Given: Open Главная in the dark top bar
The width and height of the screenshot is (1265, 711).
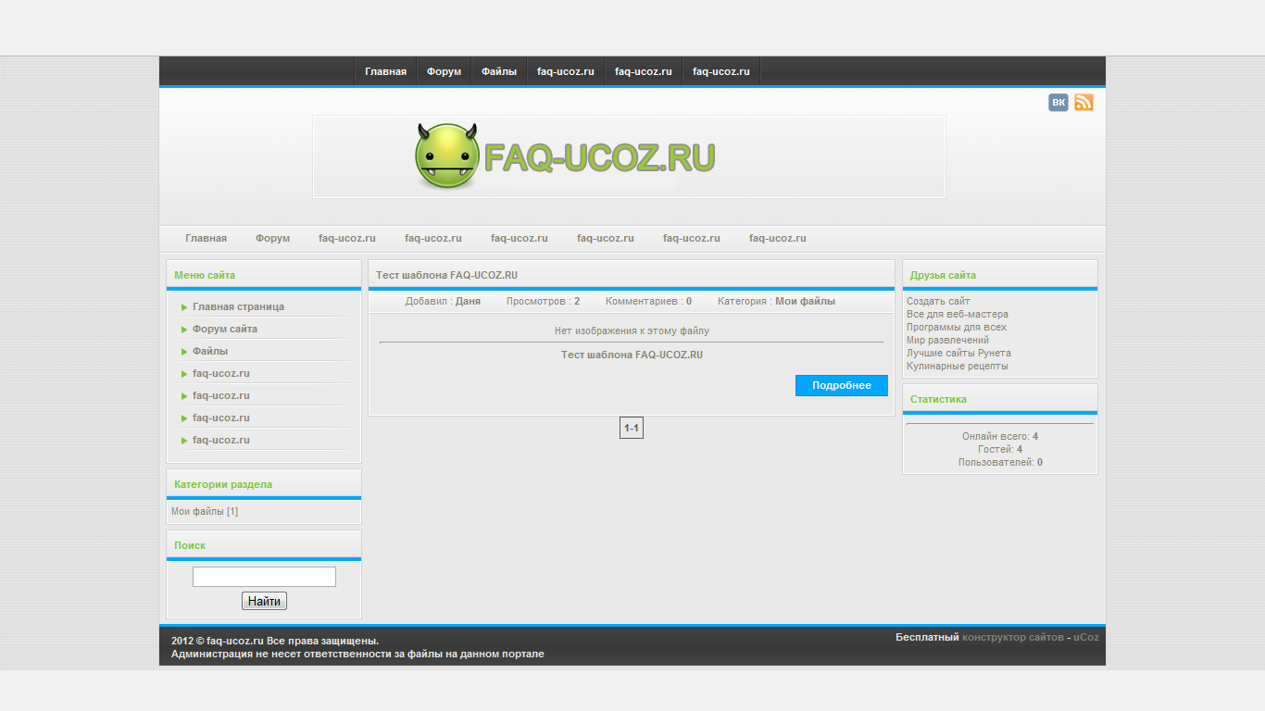Looking at the screenshot, I should pos(385,71).
